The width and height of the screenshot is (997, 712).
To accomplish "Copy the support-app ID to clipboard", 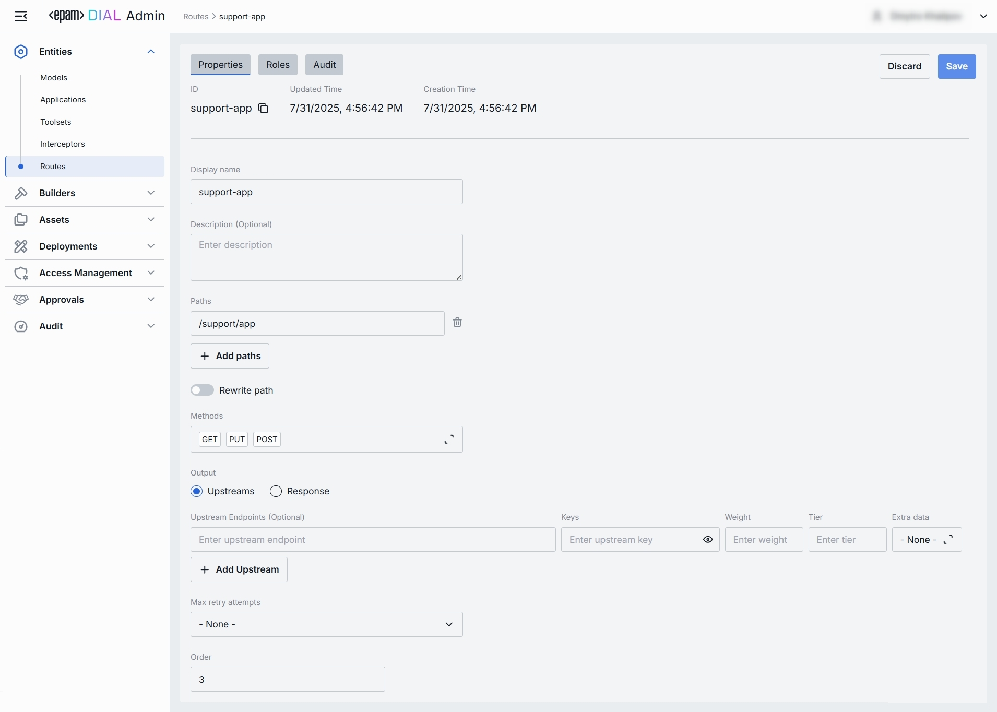I will click(x=264, y=108).
